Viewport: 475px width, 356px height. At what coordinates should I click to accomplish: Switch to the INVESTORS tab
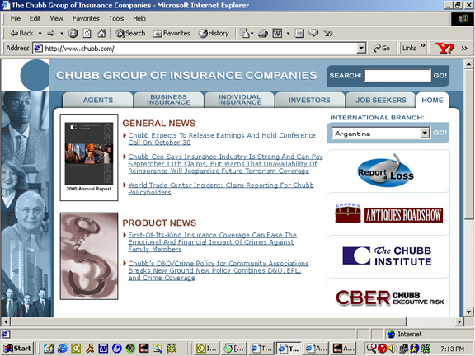click(309, 101)
